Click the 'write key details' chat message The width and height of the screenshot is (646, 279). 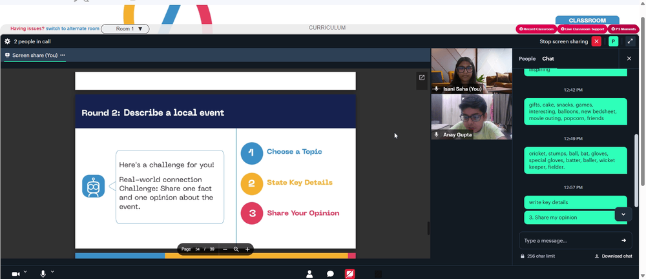(575, 202)
